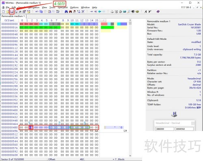Click the black left triangle navigation icon
Viewport: 203px width, 161px height.
(x=145, y=12)
